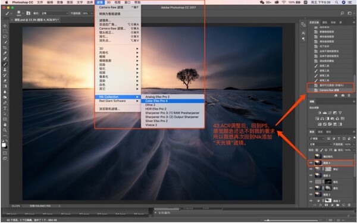Screen dimensions: 357x223
Task: Select the Rectangular Marquee tool
Action: tap(5, 31)
